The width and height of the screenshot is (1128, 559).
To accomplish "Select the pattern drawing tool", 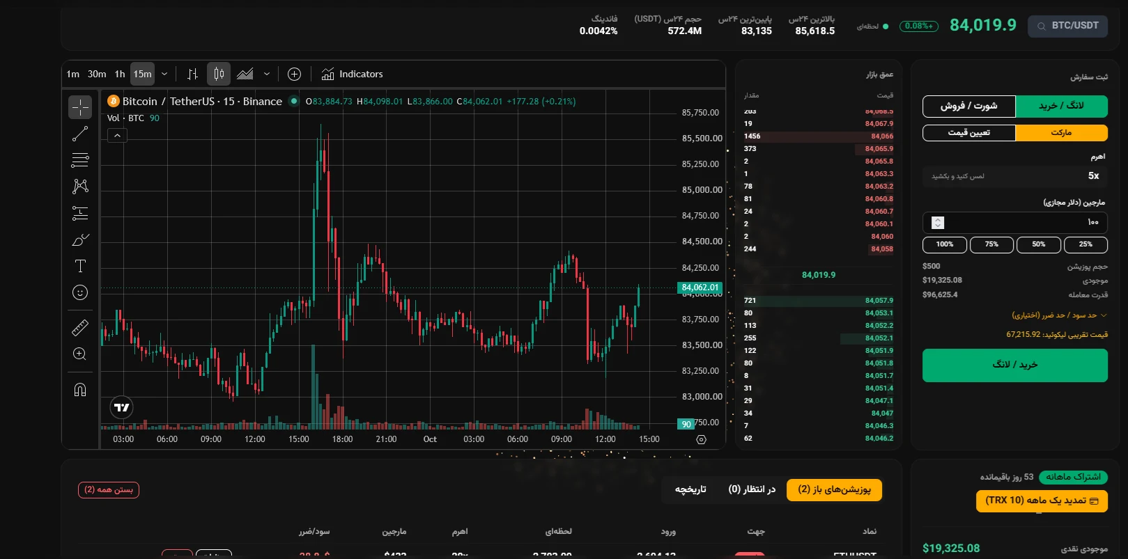I will coord(80,186).
